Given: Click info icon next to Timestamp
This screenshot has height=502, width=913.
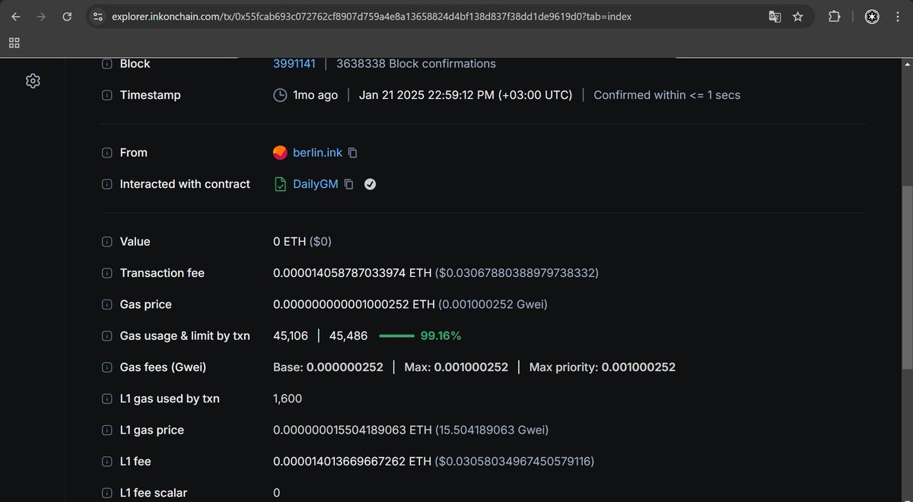Looking at the screenshot, I should click(x=107, y=95).
